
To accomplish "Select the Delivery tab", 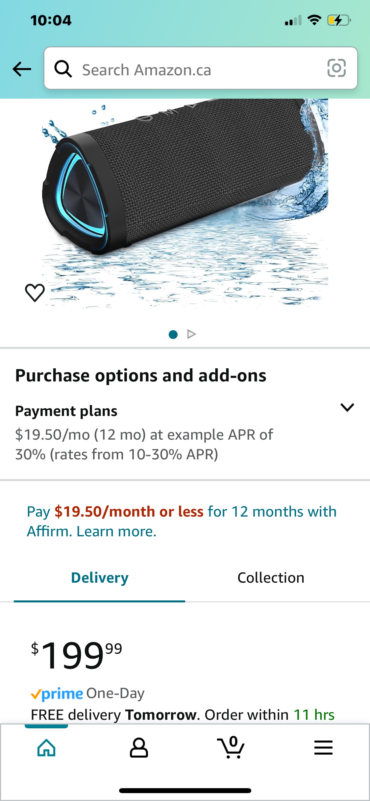I will 100,578.
